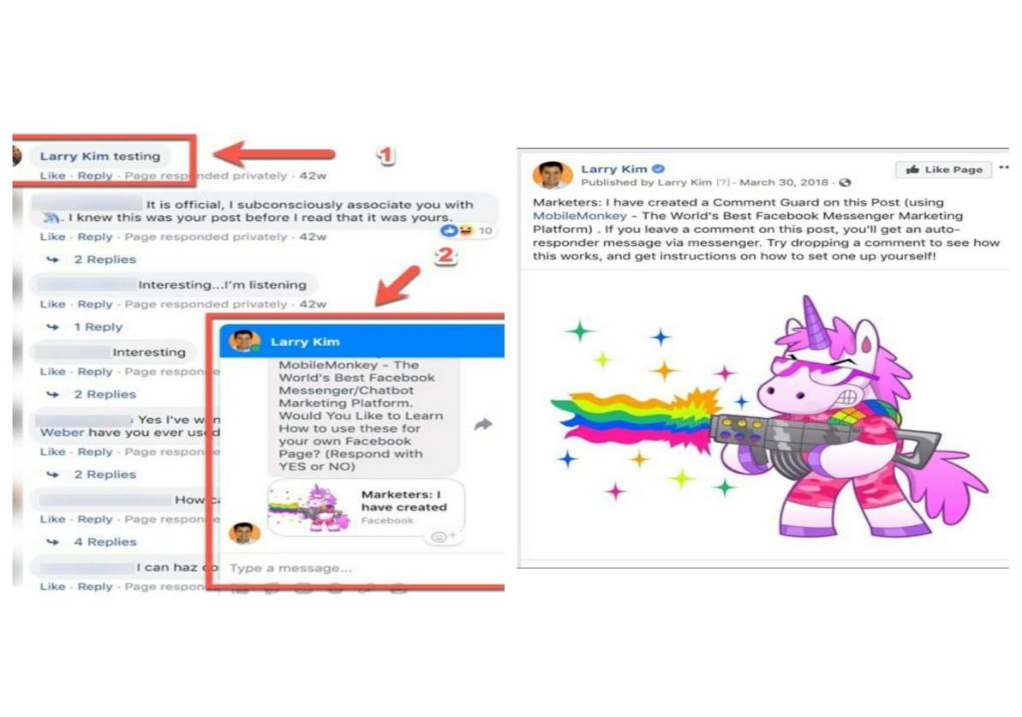
Task: Open Larry Kim page name on post header
Action: click(x=614, y=169)
